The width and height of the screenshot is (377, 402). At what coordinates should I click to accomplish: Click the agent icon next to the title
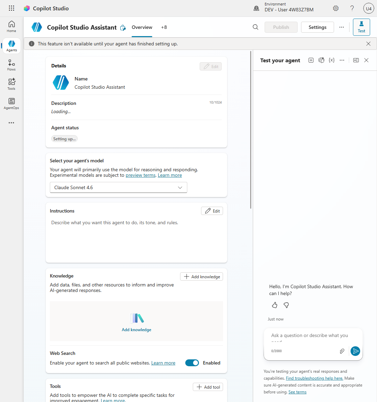point(37,27)
